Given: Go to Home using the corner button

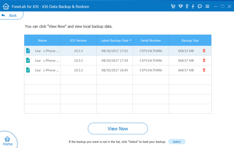Looking at the screenshot, I should (8, 141).
